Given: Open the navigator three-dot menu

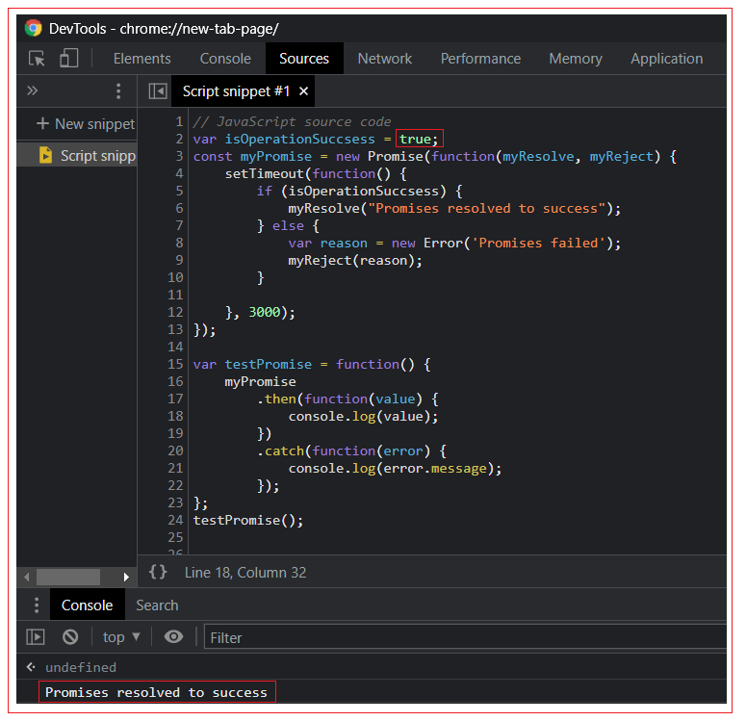Looking at the screenshot, I should tap(118, 90).
